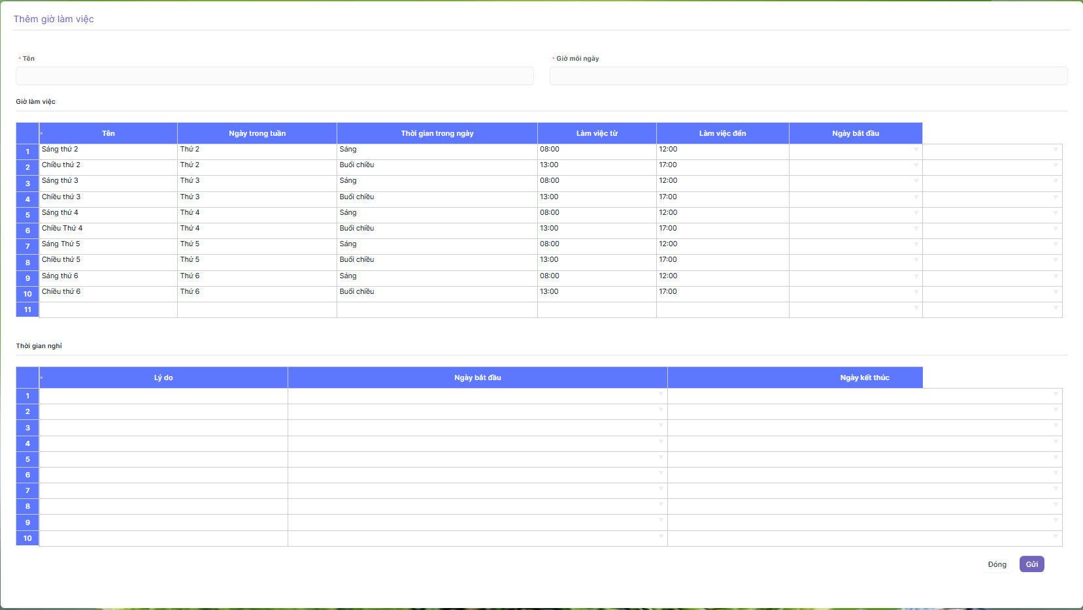Click the Sáng thứ 2 name cell
1083x610 pixels.
click(x=108, y=150)
